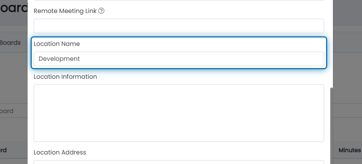This screenshot has width=362, height=164.
Task: Focus the Location Address field at bottom
Action: click(179, 162)
